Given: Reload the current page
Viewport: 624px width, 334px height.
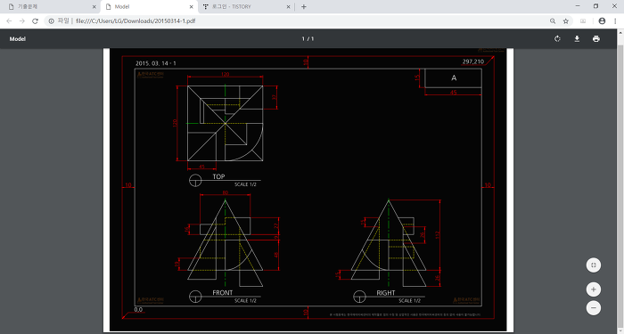Looking at the screenshot, I should point(35,21).
